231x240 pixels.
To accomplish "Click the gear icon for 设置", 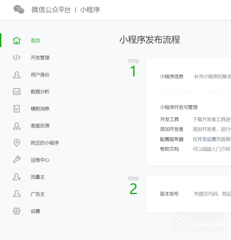I will [x=17, y=211].
